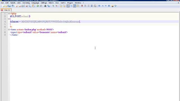This screenshot has width=180, height=101.
Task: Open the Macro menu
Action: pos(51,3)
